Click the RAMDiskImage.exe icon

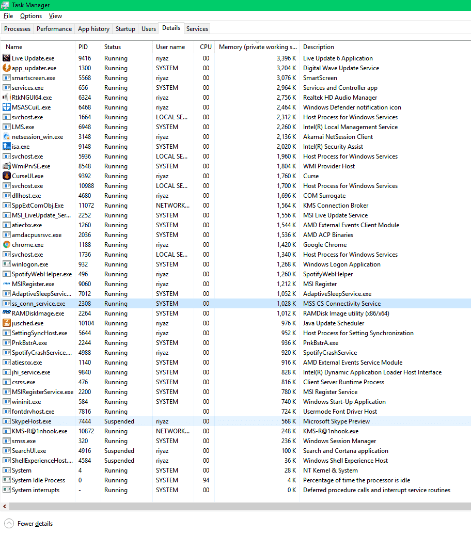(7, 312)
